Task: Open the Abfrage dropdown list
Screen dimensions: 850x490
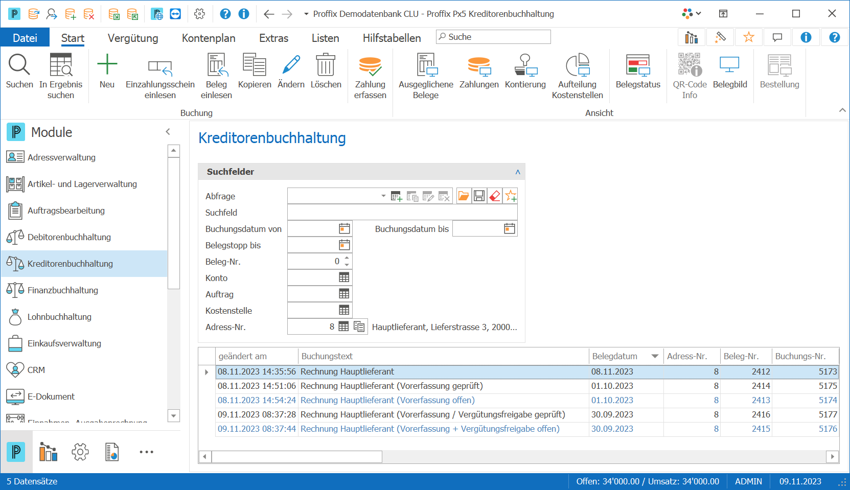Action: tap(383, 196)
